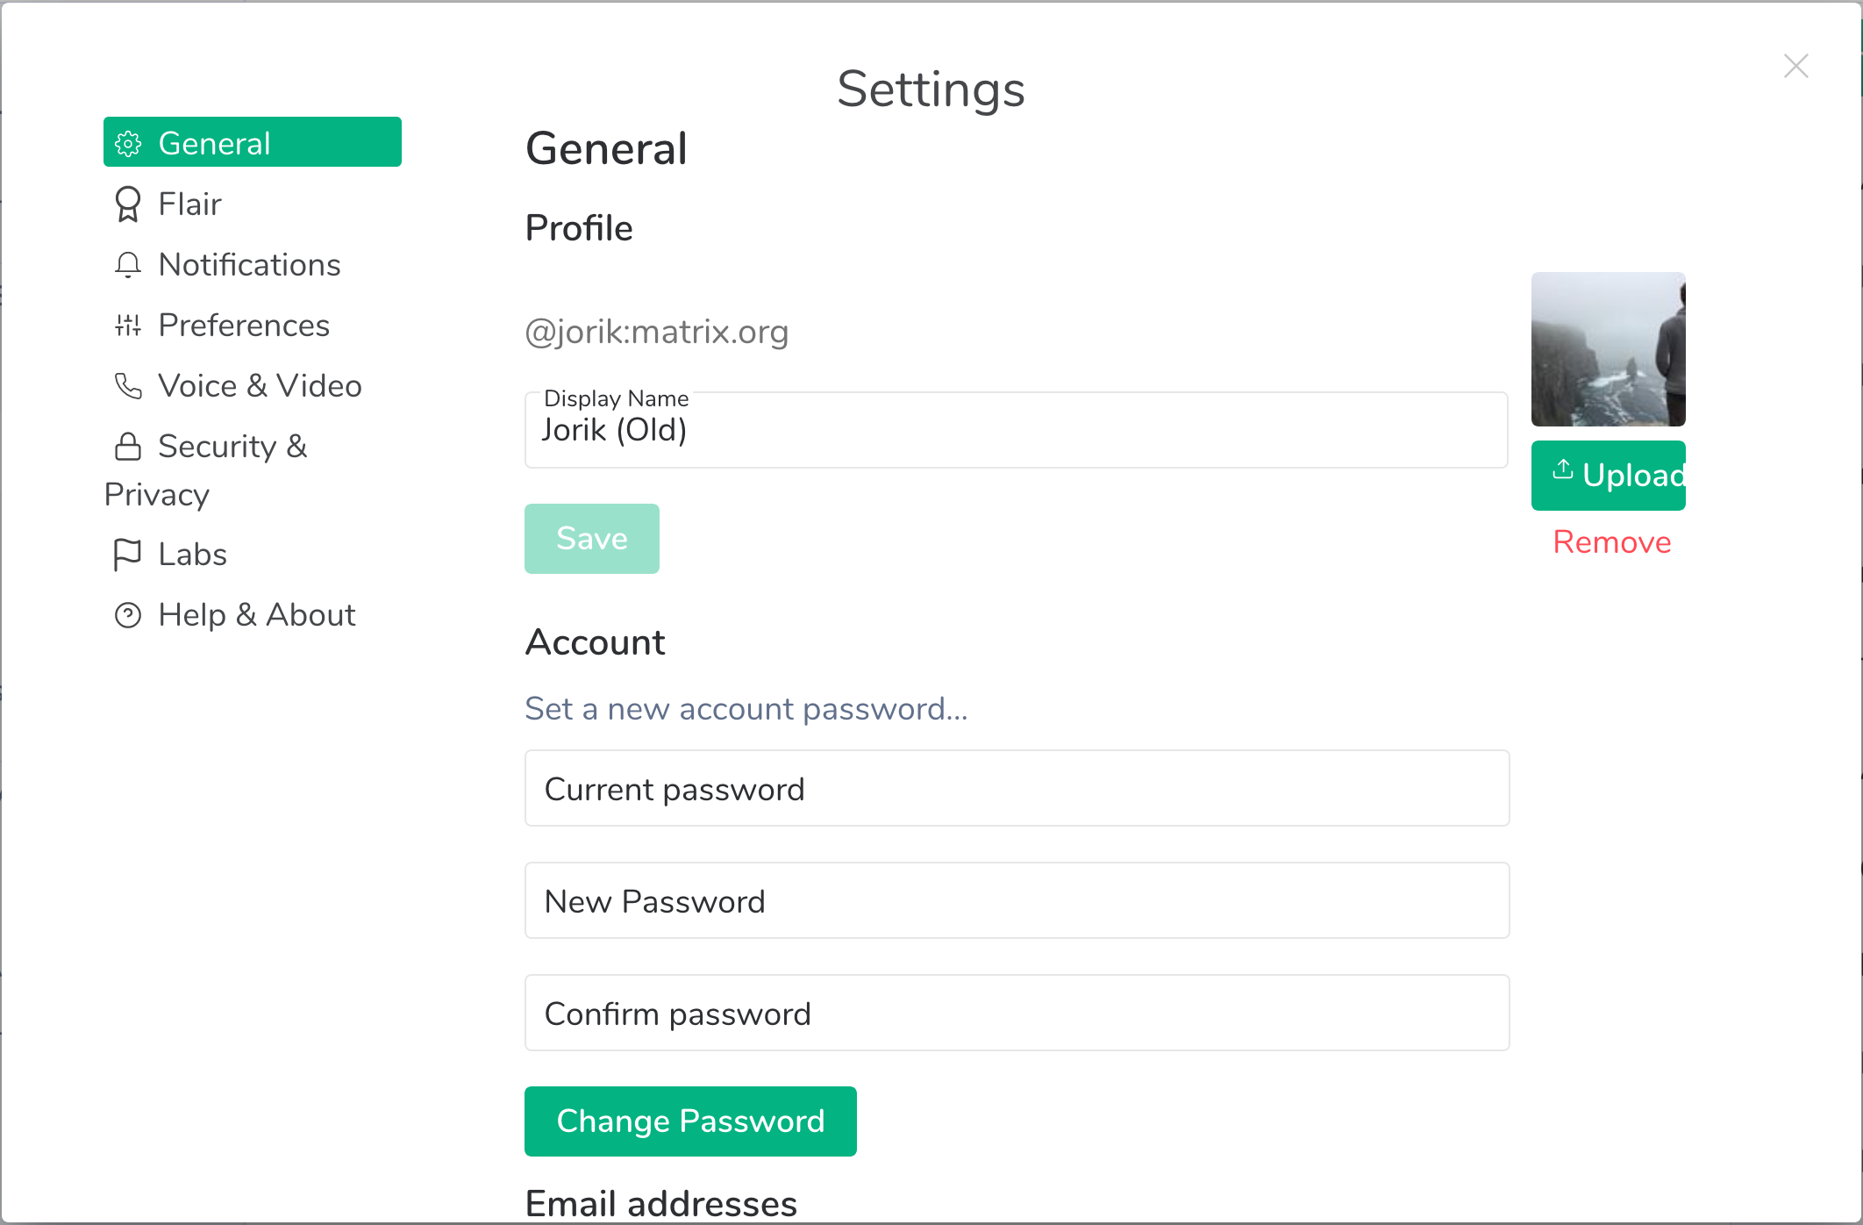Click the Preferences sliders icon
1863x1225 pixels.
[x=128, y=326]
